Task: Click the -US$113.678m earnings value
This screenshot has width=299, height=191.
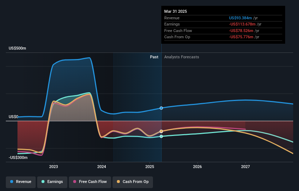Action: point(242,24)
